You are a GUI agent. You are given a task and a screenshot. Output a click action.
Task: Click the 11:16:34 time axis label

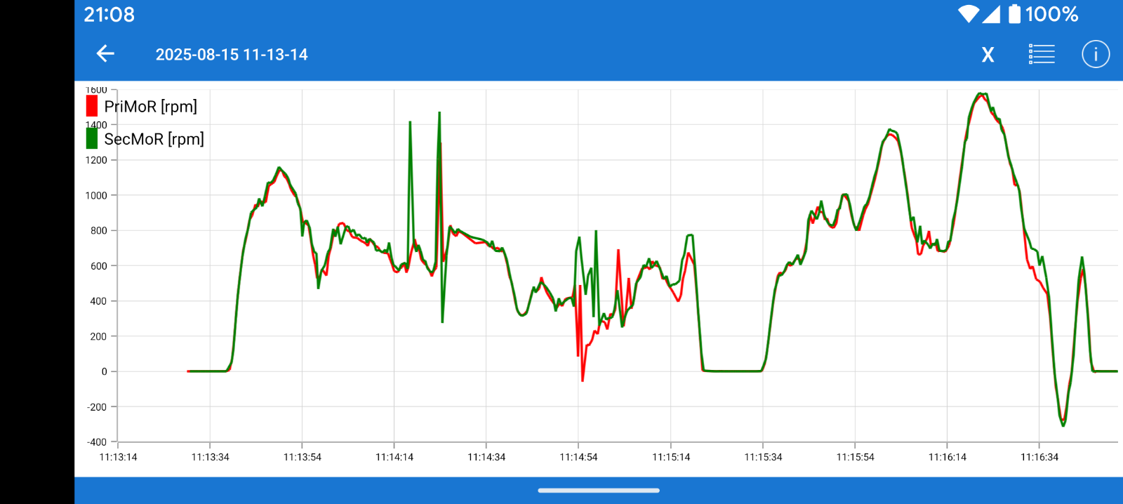coord(1039,457)
